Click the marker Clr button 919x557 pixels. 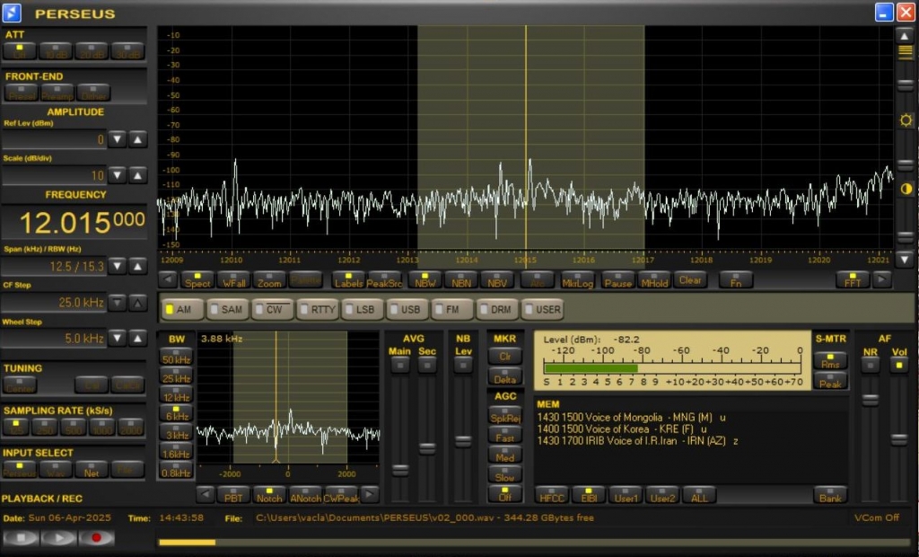[504, 355]
